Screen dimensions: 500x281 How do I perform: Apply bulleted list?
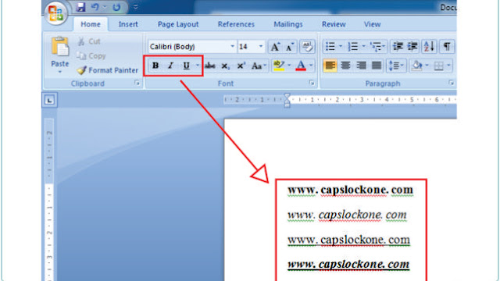330,47
